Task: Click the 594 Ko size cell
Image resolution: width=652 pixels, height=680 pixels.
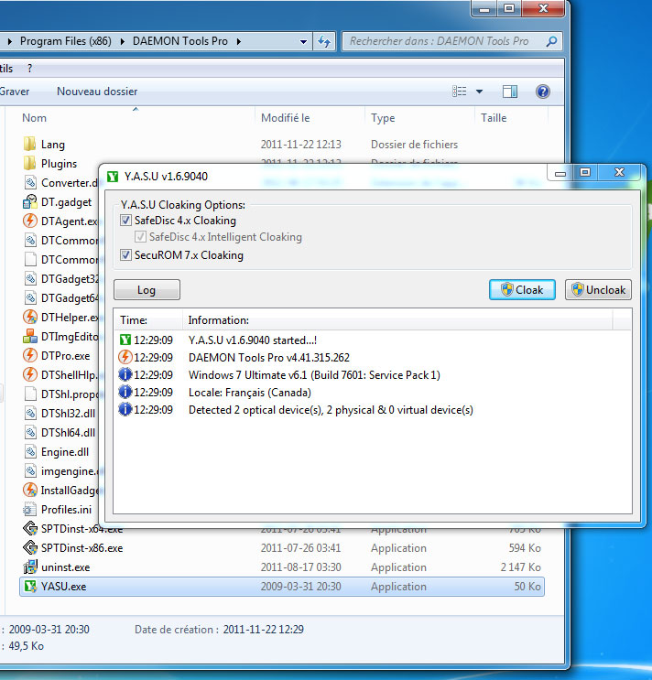Action: pyautogui.click(x=525, y=547)
